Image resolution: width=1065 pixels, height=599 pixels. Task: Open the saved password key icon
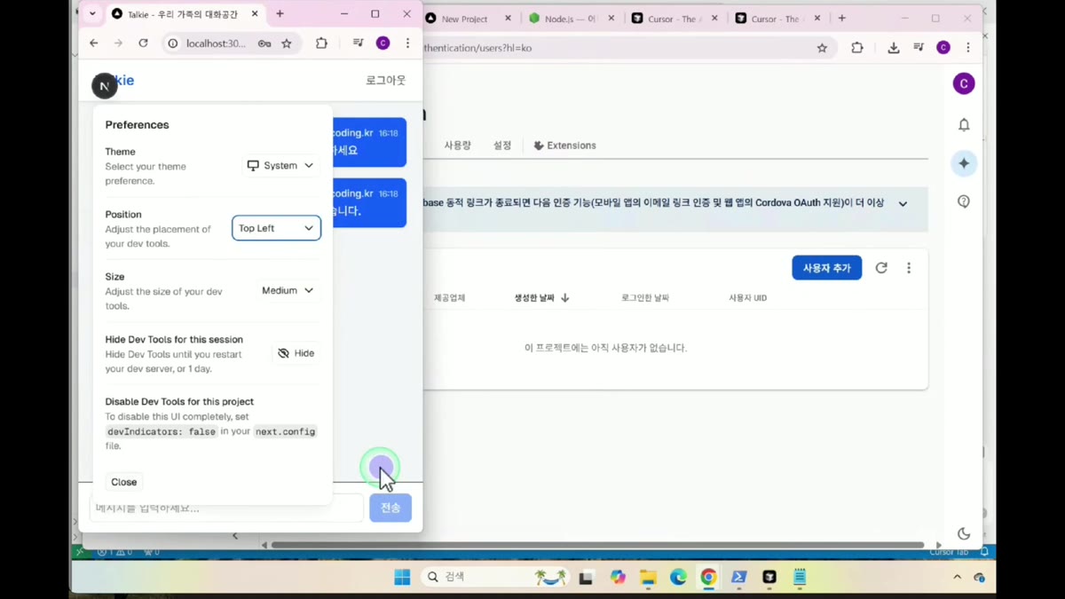(x=264, y=43)
